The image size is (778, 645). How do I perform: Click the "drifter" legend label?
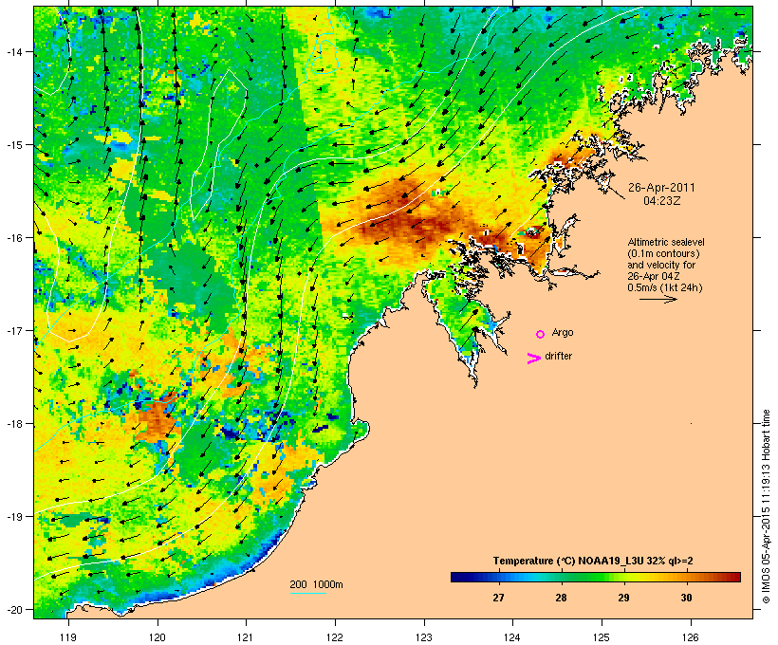tap(558, 356)
